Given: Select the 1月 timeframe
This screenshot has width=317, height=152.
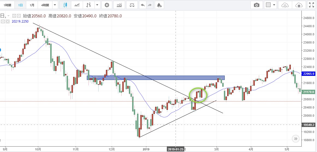Looking at the screenshot, I should pos(32,5).
